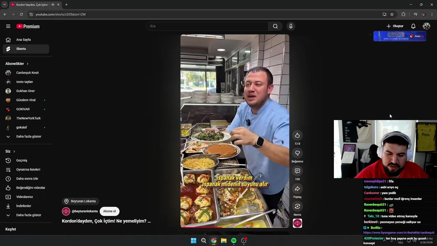Screen dimensions: 437x246
Task: Go back in browser history
Action: 5,14
